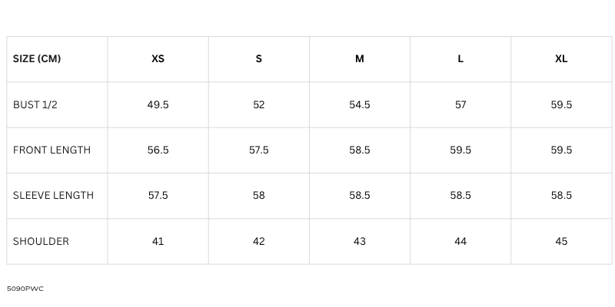Select the XL column header
Viewport: 615px width, 307px height.
click(561, 59)
